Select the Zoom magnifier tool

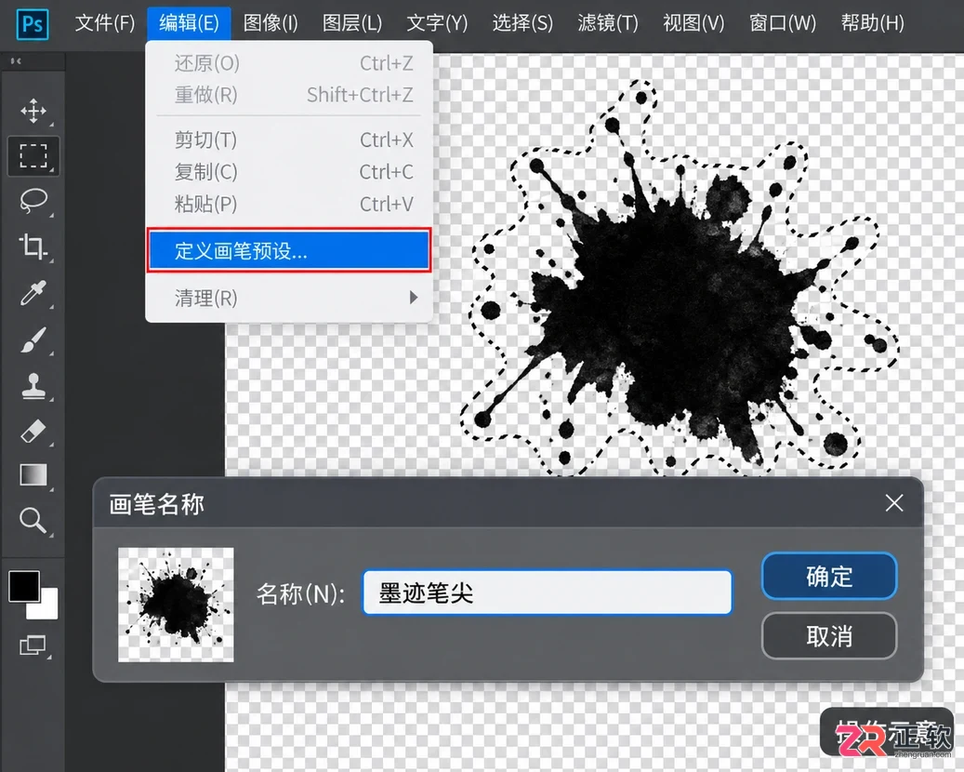pyautogui.click(x=33, y=521)
